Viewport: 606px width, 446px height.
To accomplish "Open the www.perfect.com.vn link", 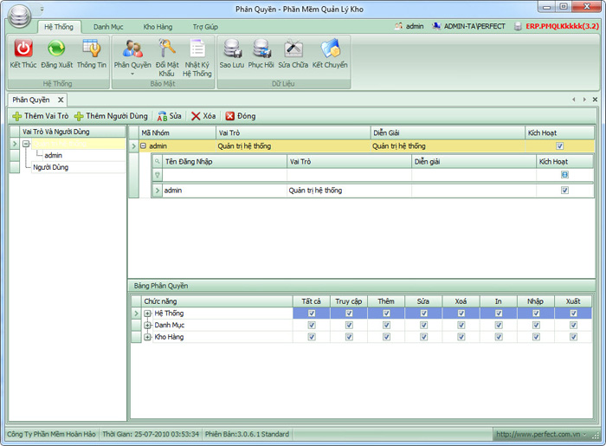I will click(x=537, y=434).
